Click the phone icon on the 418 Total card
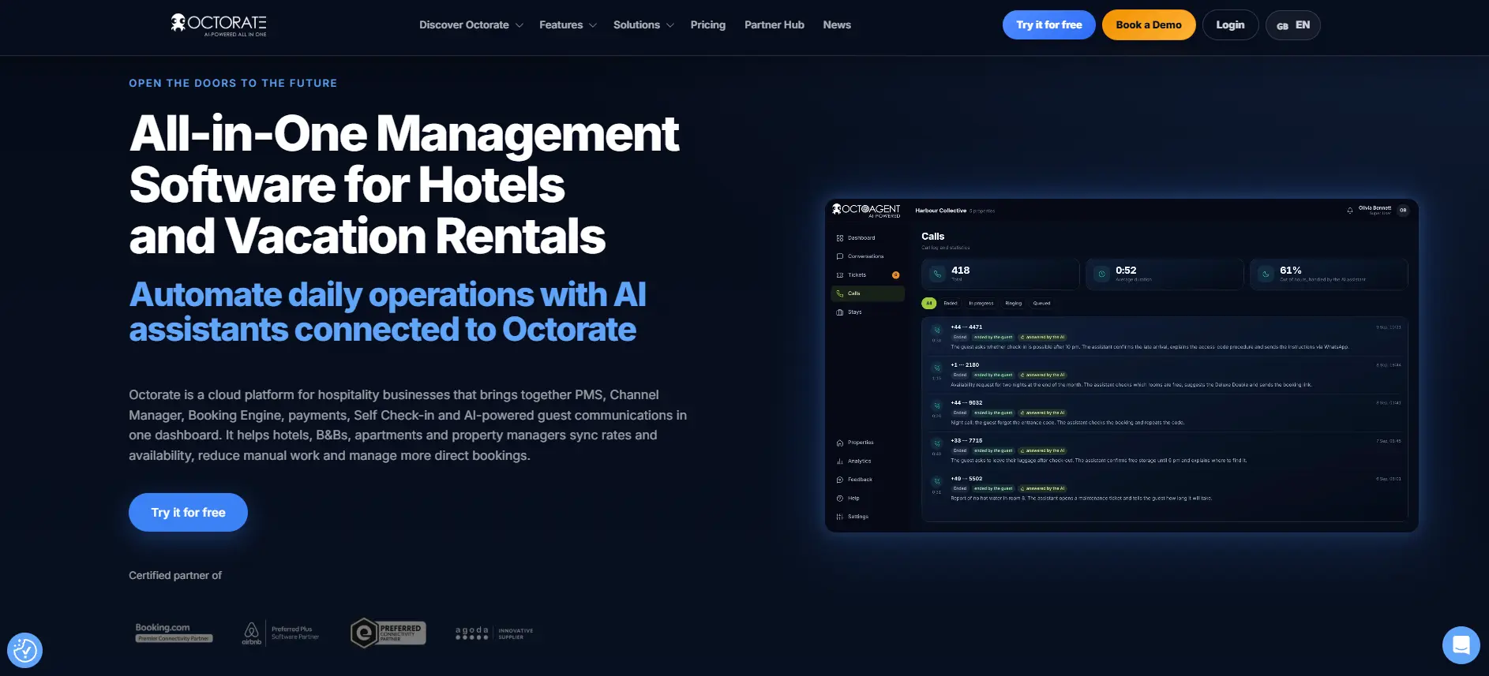The height and width of the screenshot is (676, 1489). (937, 274)
